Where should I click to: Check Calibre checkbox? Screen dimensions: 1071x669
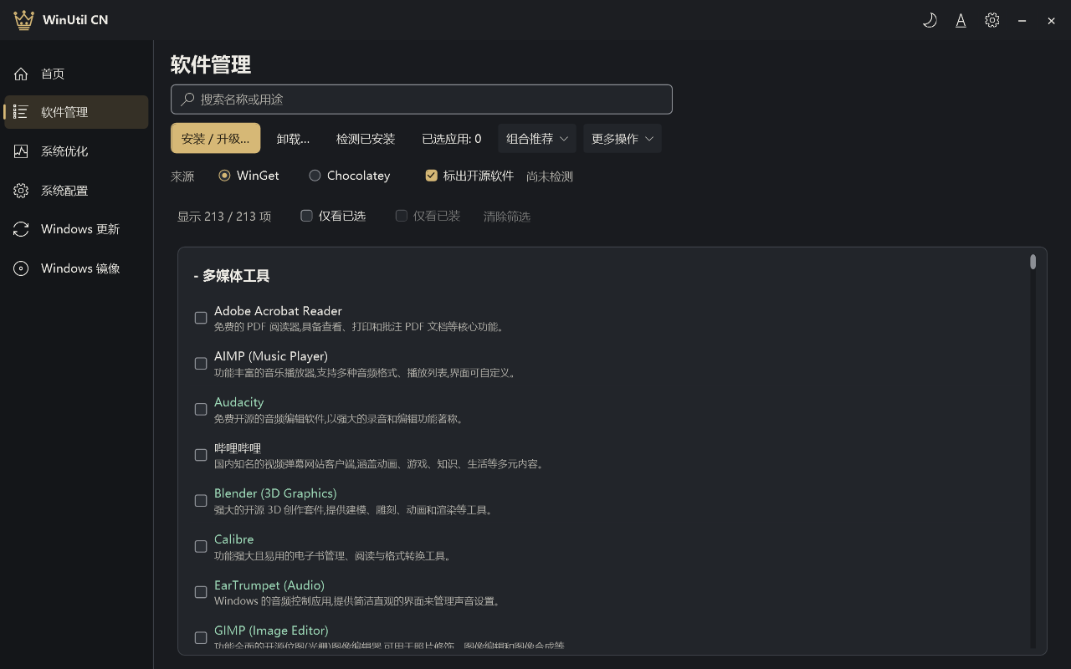(201, 546)
